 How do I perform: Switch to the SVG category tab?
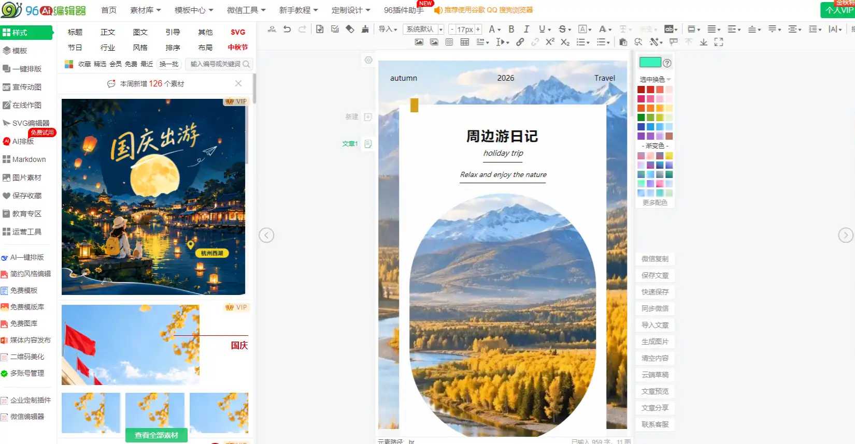click(x=238, y=32)
